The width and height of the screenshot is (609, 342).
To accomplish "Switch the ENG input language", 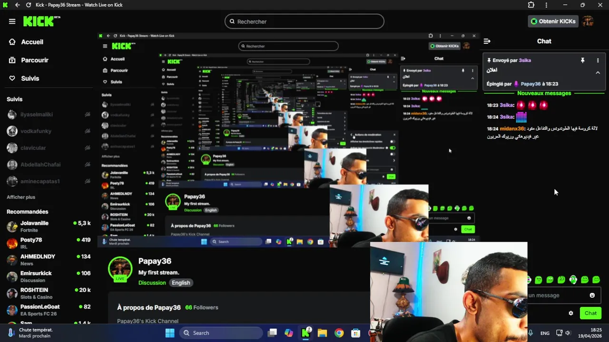I will (545, 333).
